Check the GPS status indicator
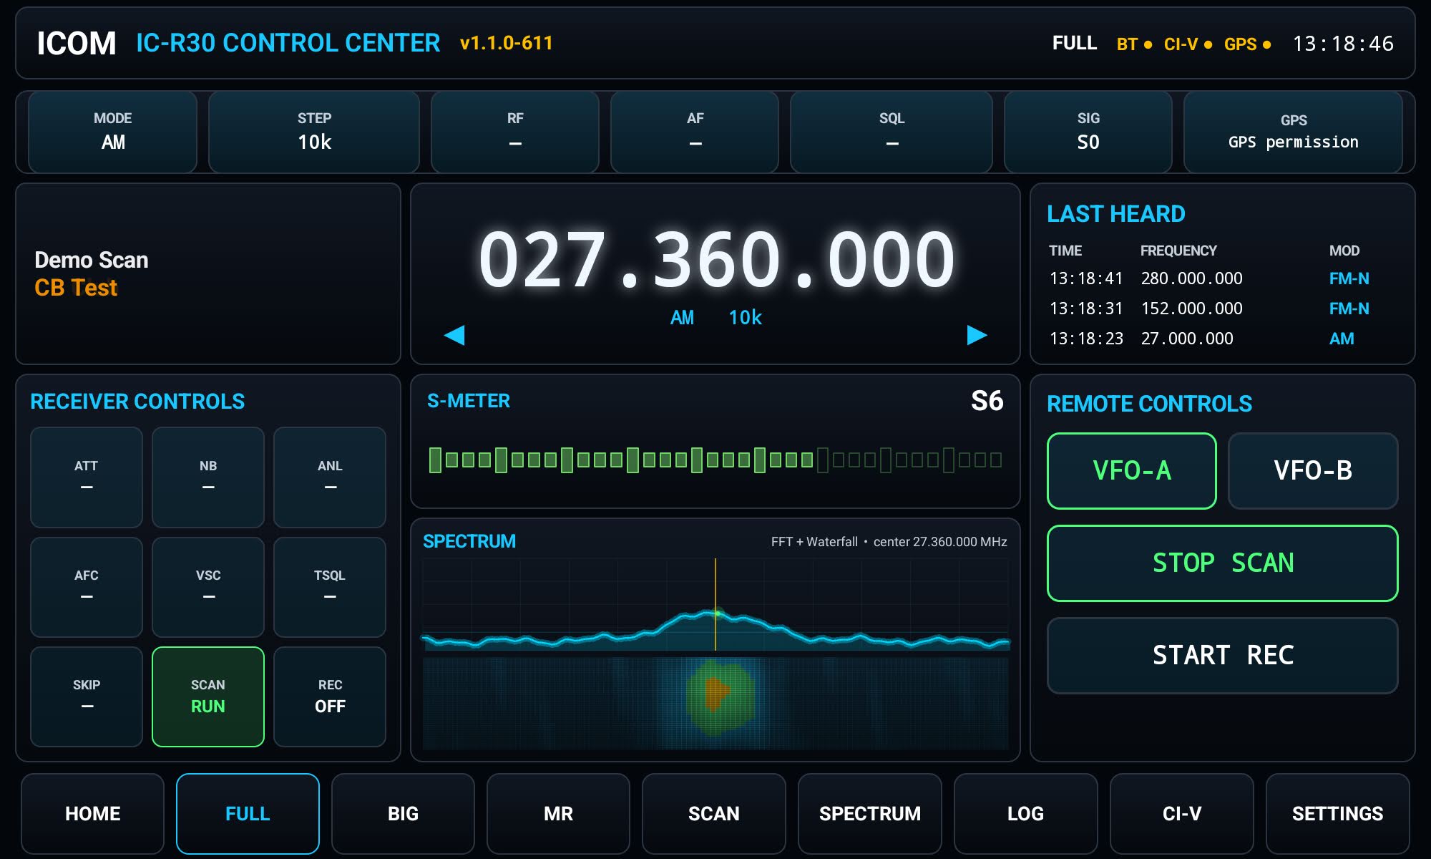The width and height of the screenshot is (1431, 859). pos(1247,44)
